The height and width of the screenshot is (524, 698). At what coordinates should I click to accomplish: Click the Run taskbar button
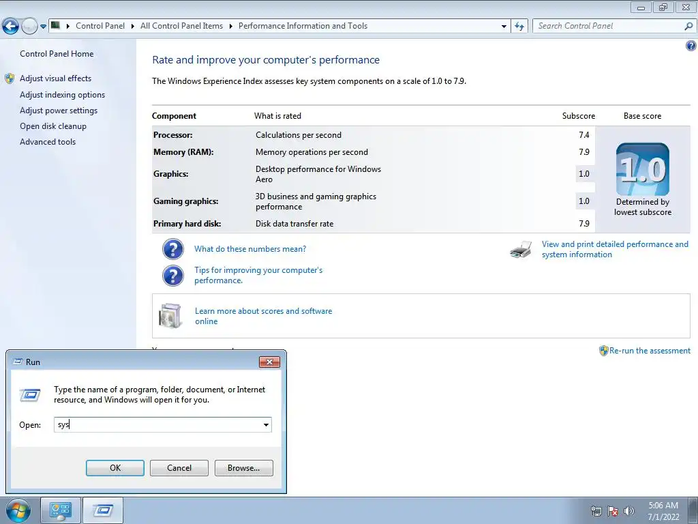click(x=103, y=510)
